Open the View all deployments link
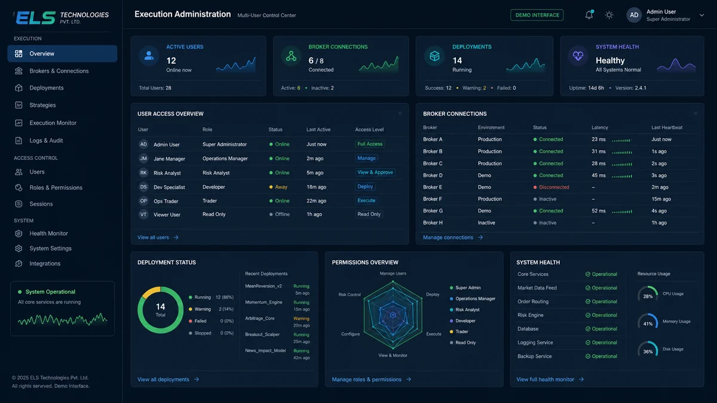This screenshot has width=717, height=403. click(168, 380)
